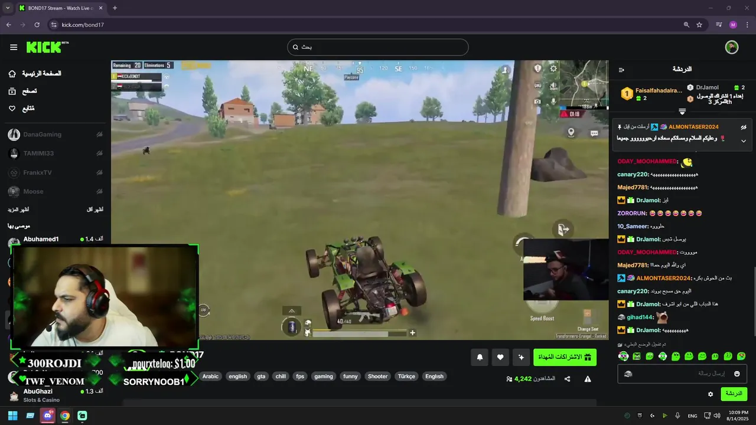Open a new browser tab
756x425 pixels.
click(115, 8)
